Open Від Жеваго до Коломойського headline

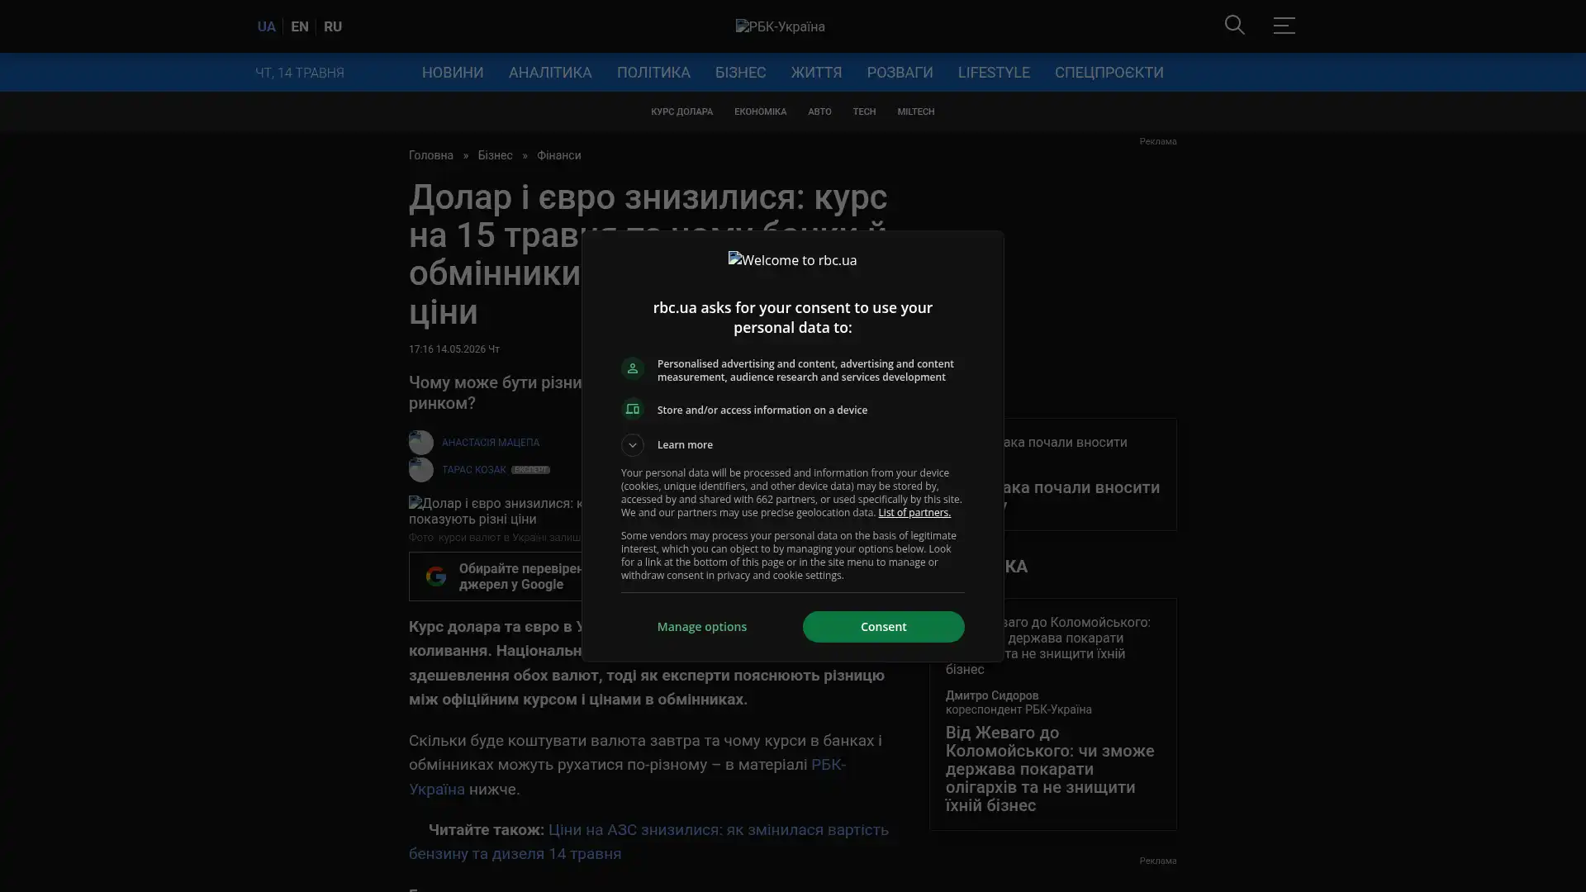[1050, 769]
